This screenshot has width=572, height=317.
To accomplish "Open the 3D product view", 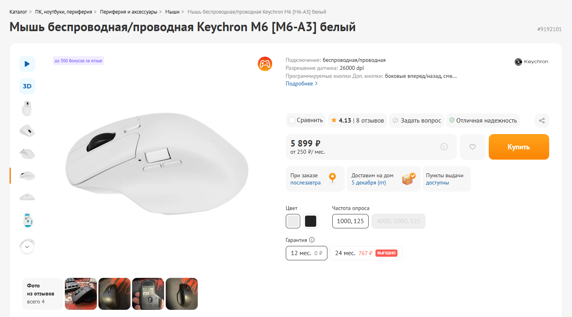I will 27,86.
